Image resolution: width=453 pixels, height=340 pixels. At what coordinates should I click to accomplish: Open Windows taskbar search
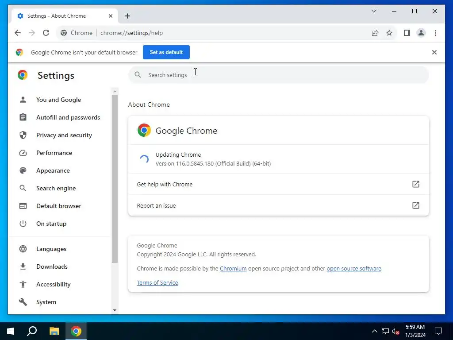tap(32, 331)
